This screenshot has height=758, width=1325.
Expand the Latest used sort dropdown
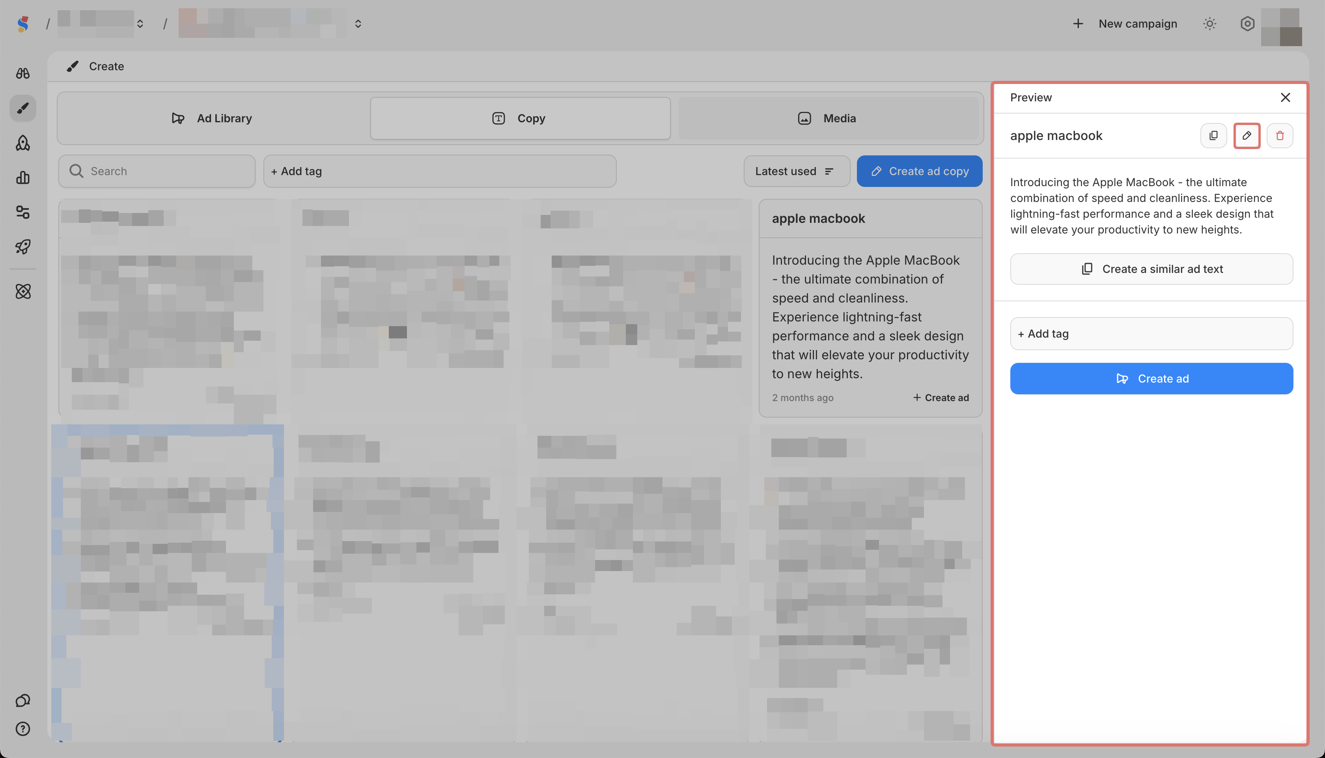[x=796, y=171]
